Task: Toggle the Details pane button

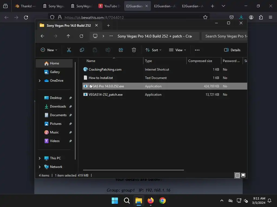Action: coord(232,50)
